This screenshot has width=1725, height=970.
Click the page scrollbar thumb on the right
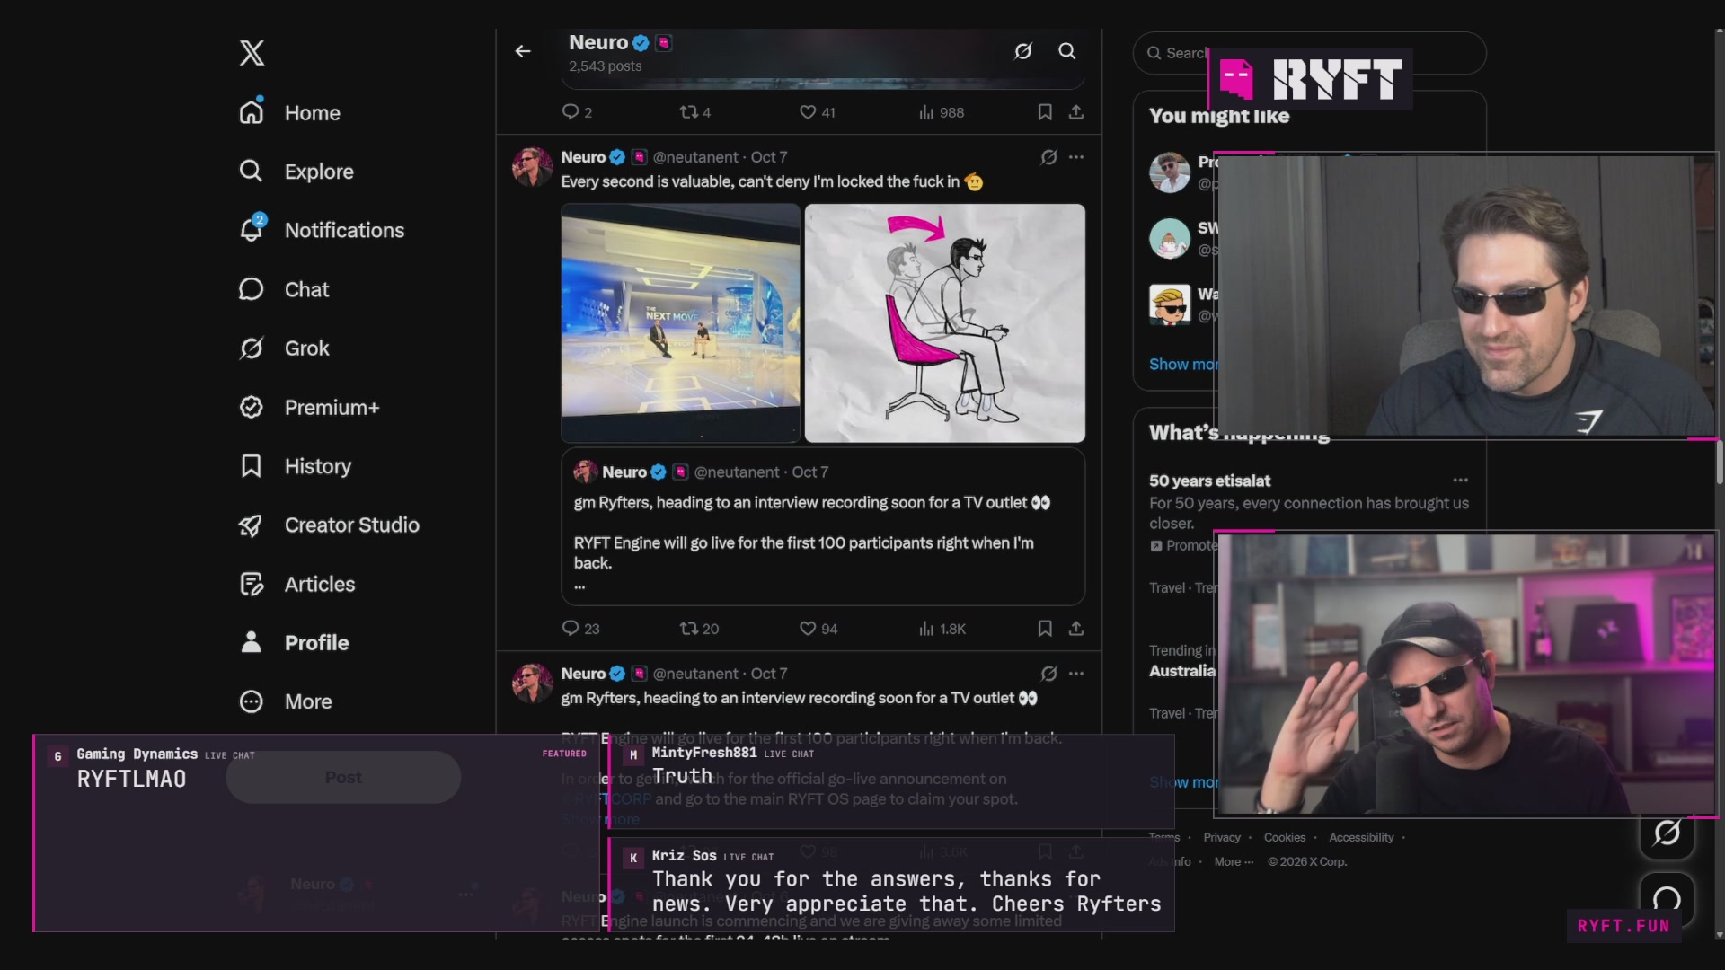pos(1720,463)
